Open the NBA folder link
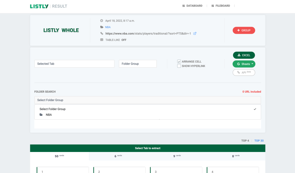 (108, 27)
